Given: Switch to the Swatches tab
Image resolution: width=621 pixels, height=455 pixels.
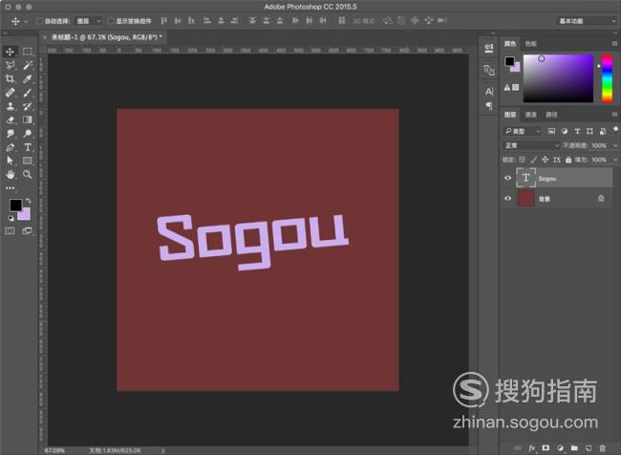Looking at the screenshot, I should pyautogui.click(x=530, y=44).
